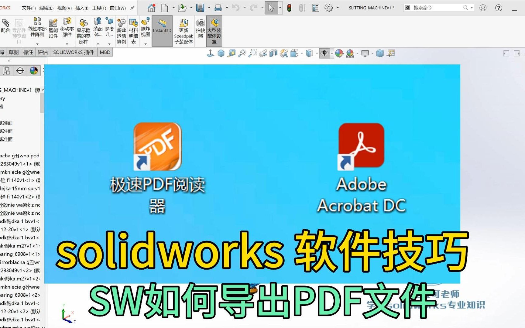Click View Orientation triad icon in heads-up toolbar
This screenshot has width=525, height=328.
click(x=210, y=53)
